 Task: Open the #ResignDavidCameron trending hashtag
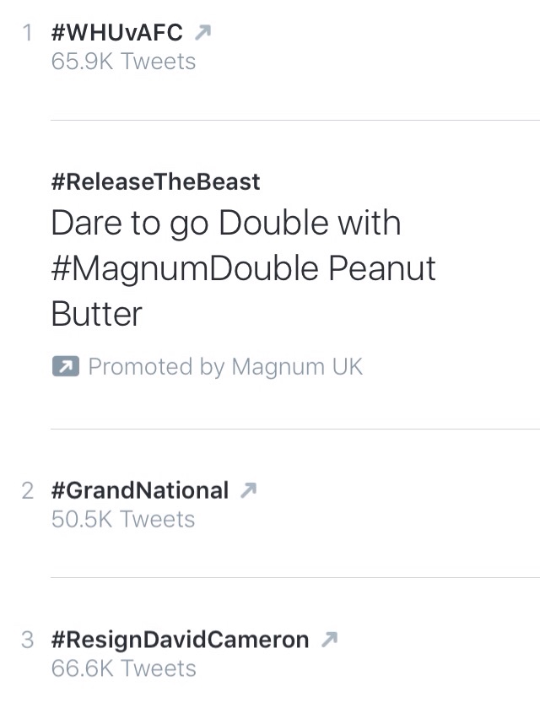pyautogui.click(x=180, y=640)
